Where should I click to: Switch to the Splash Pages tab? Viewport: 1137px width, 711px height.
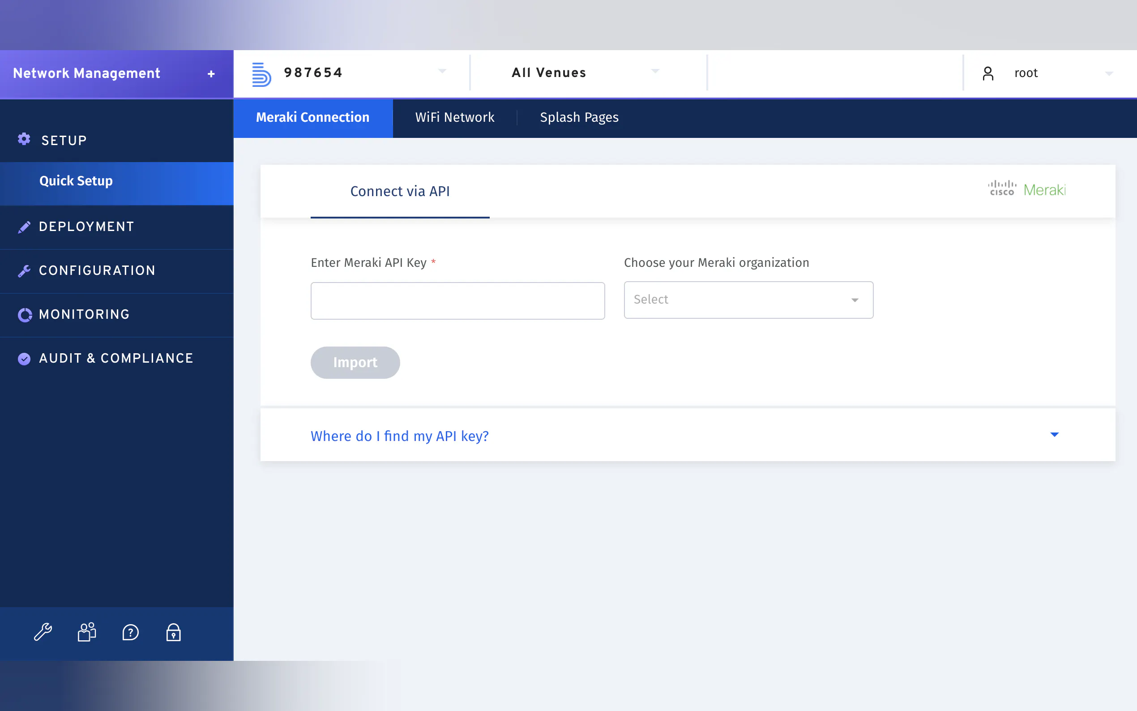pos(579,118)
